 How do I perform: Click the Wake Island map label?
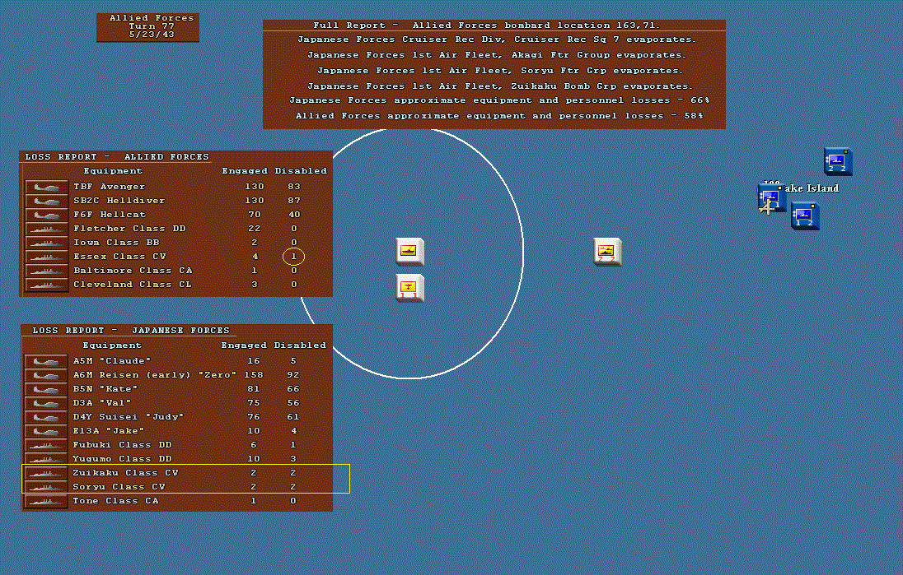(x=810, y=188)
